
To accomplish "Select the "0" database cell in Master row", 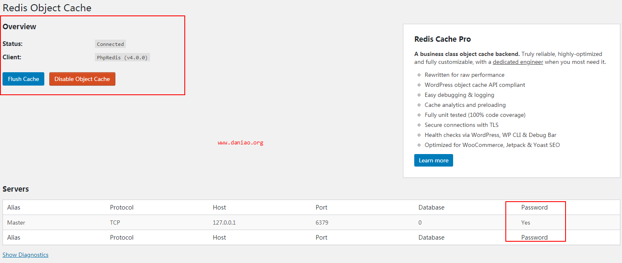I will click(420, 223).
